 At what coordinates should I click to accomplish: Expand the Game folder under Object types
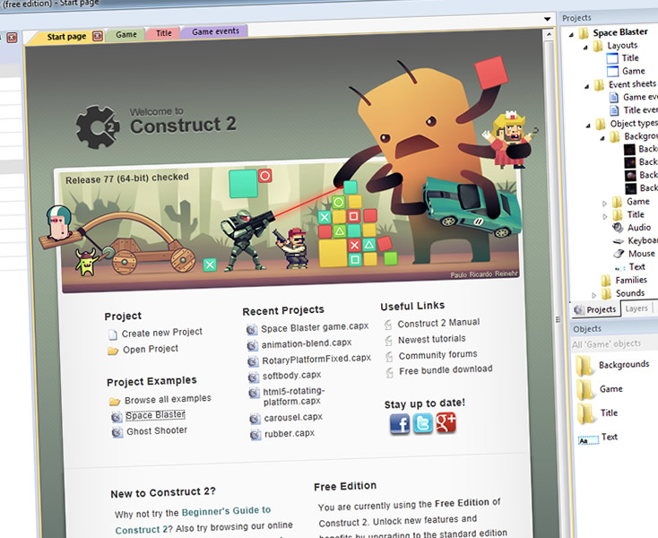point(604,204)
